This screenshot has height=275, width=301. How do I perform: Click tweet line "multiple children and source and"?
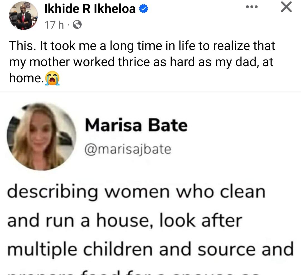coord(151,249)
